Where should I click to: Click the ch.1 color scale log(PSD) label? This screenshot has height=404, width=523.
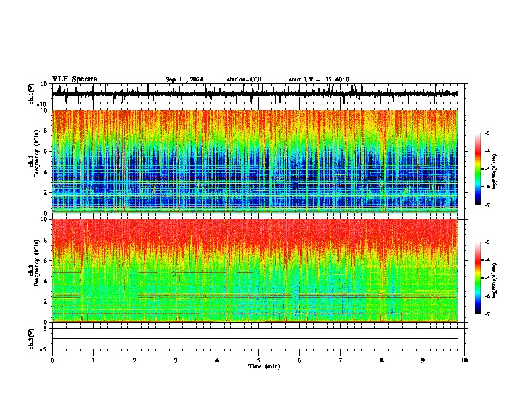495,172
